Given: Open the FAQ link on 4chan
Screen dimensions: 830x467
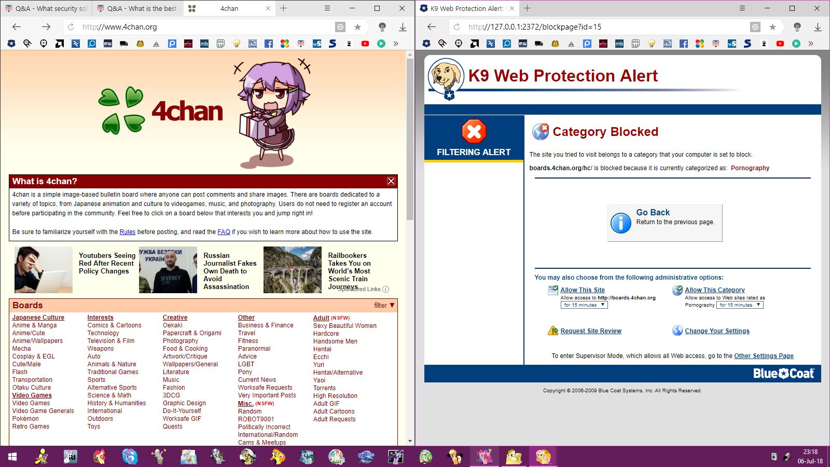Looking at the screenshot, I should click(224, 232).
